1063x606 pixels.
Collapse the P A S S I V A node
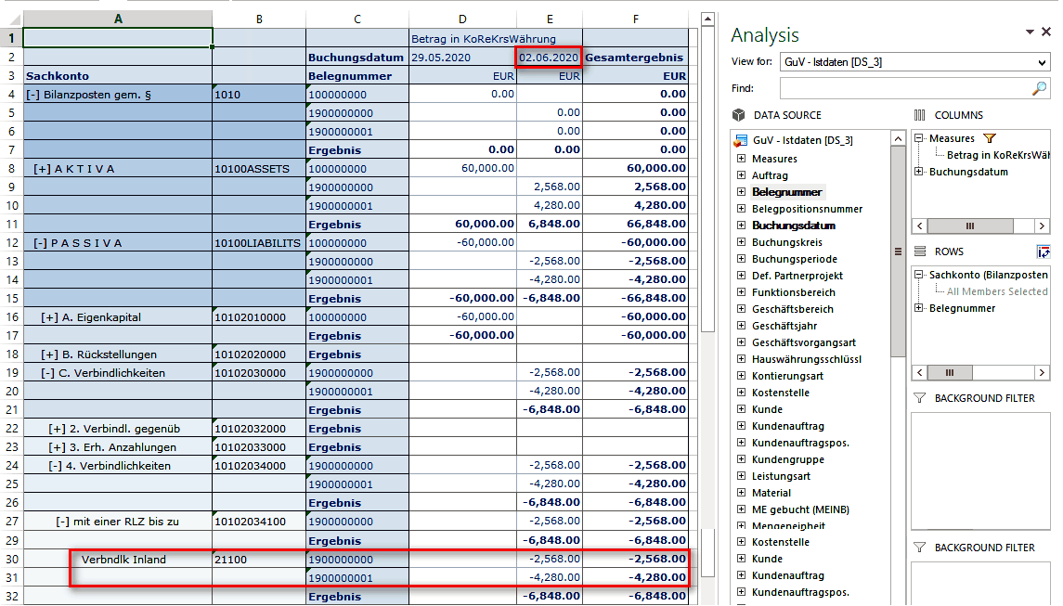point(38,243)
